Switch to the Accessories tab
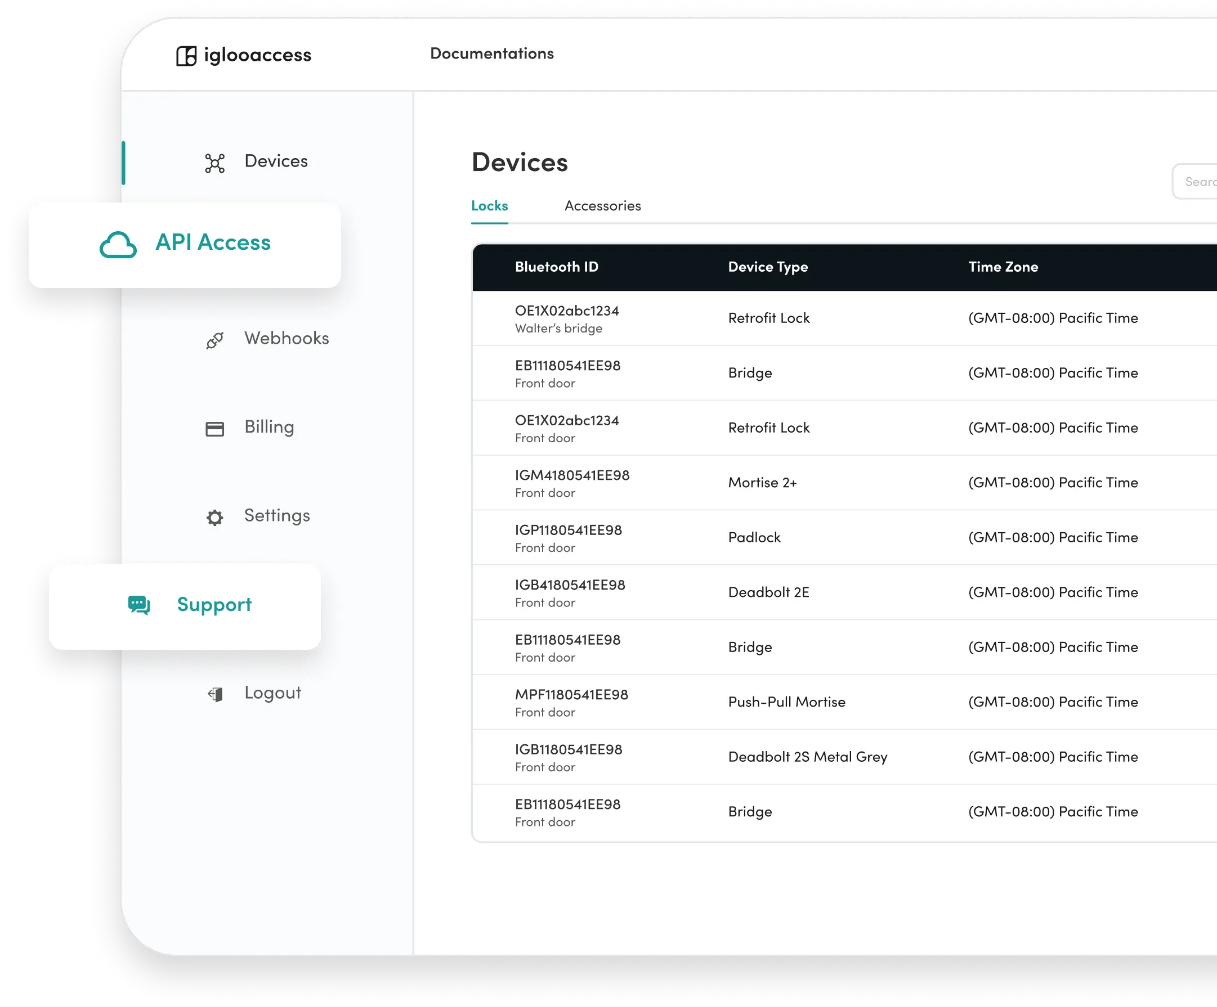1217x1007 pixels. 603,206
